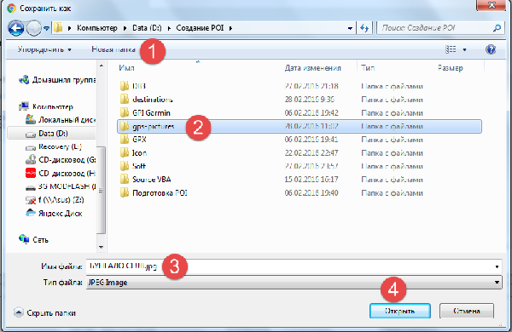Select the gps-pictures folder
This screenshot has height=332, width=512.
pos(299,126)
